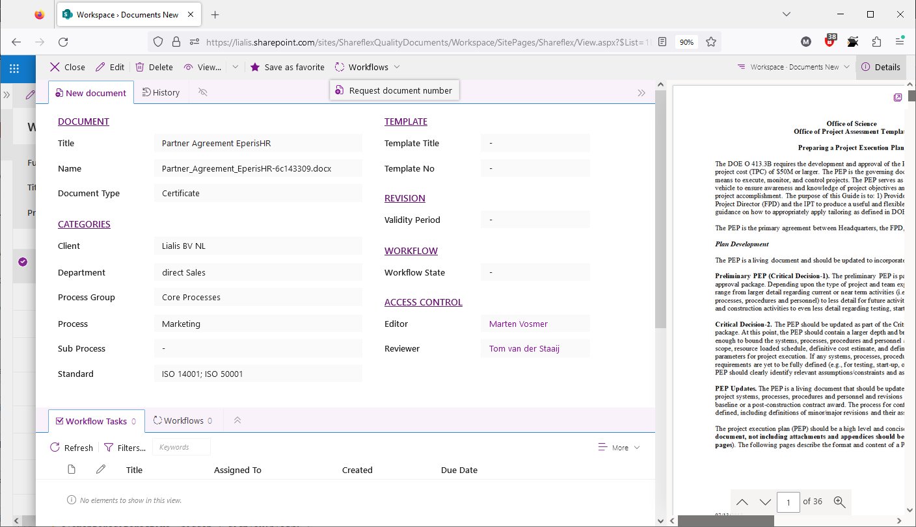Click the Firefox View icon in tab bar
916x527 pixels.
(40, 14)
